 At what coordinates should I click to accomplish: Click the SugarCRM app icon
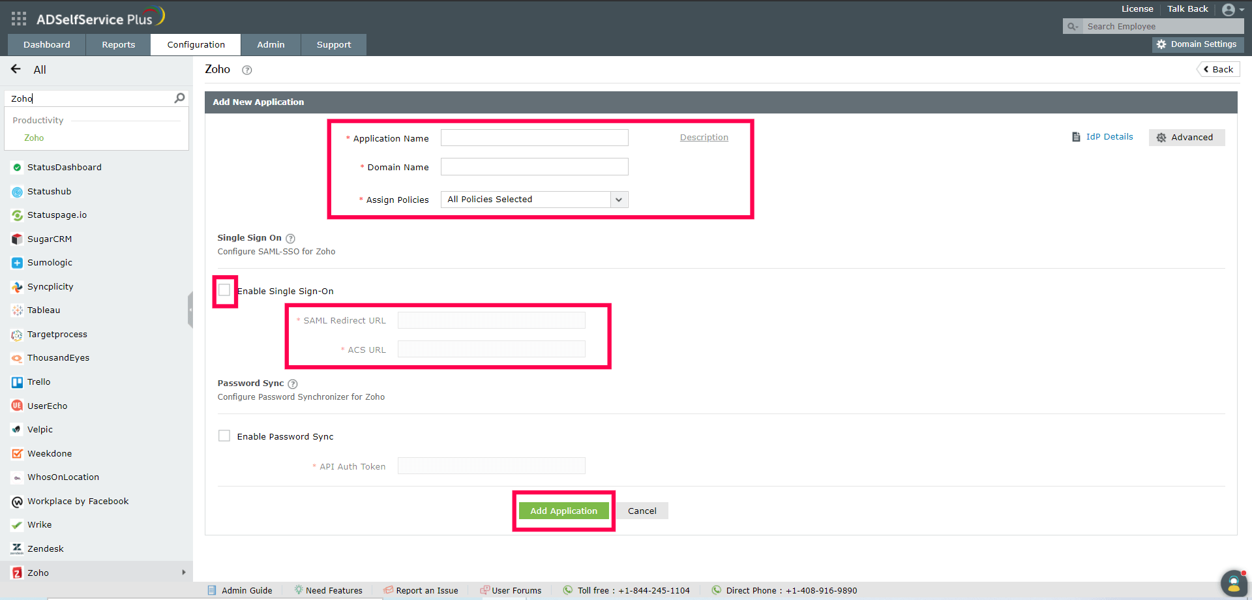click(x=17, y=239)
